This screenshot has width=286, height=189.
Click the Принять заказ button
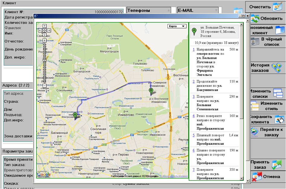tap(268, 165)
